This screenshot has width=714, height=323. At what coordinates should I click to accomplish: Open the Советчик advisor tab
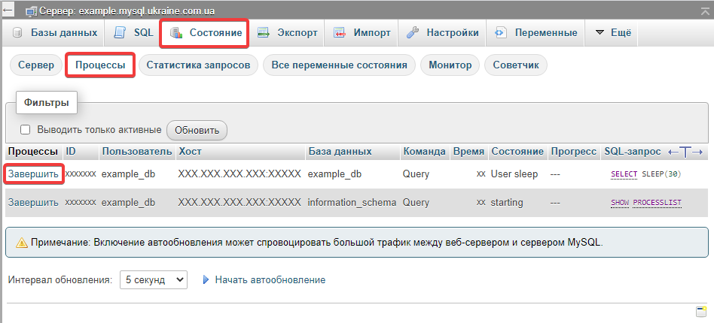516,65
